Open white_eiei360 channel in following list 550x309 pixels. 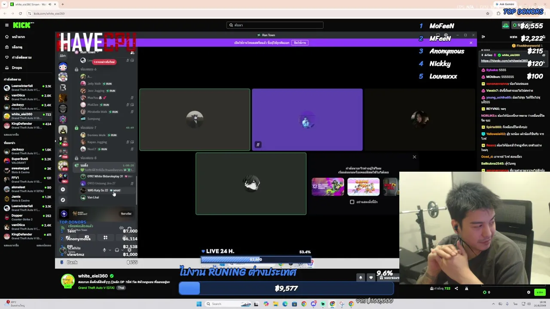pos(27,116)
